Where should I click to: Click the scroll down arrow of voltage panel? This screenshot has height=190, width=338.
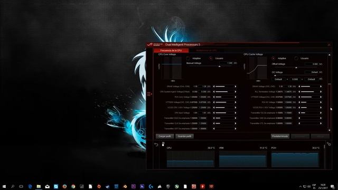pos(330,130)
